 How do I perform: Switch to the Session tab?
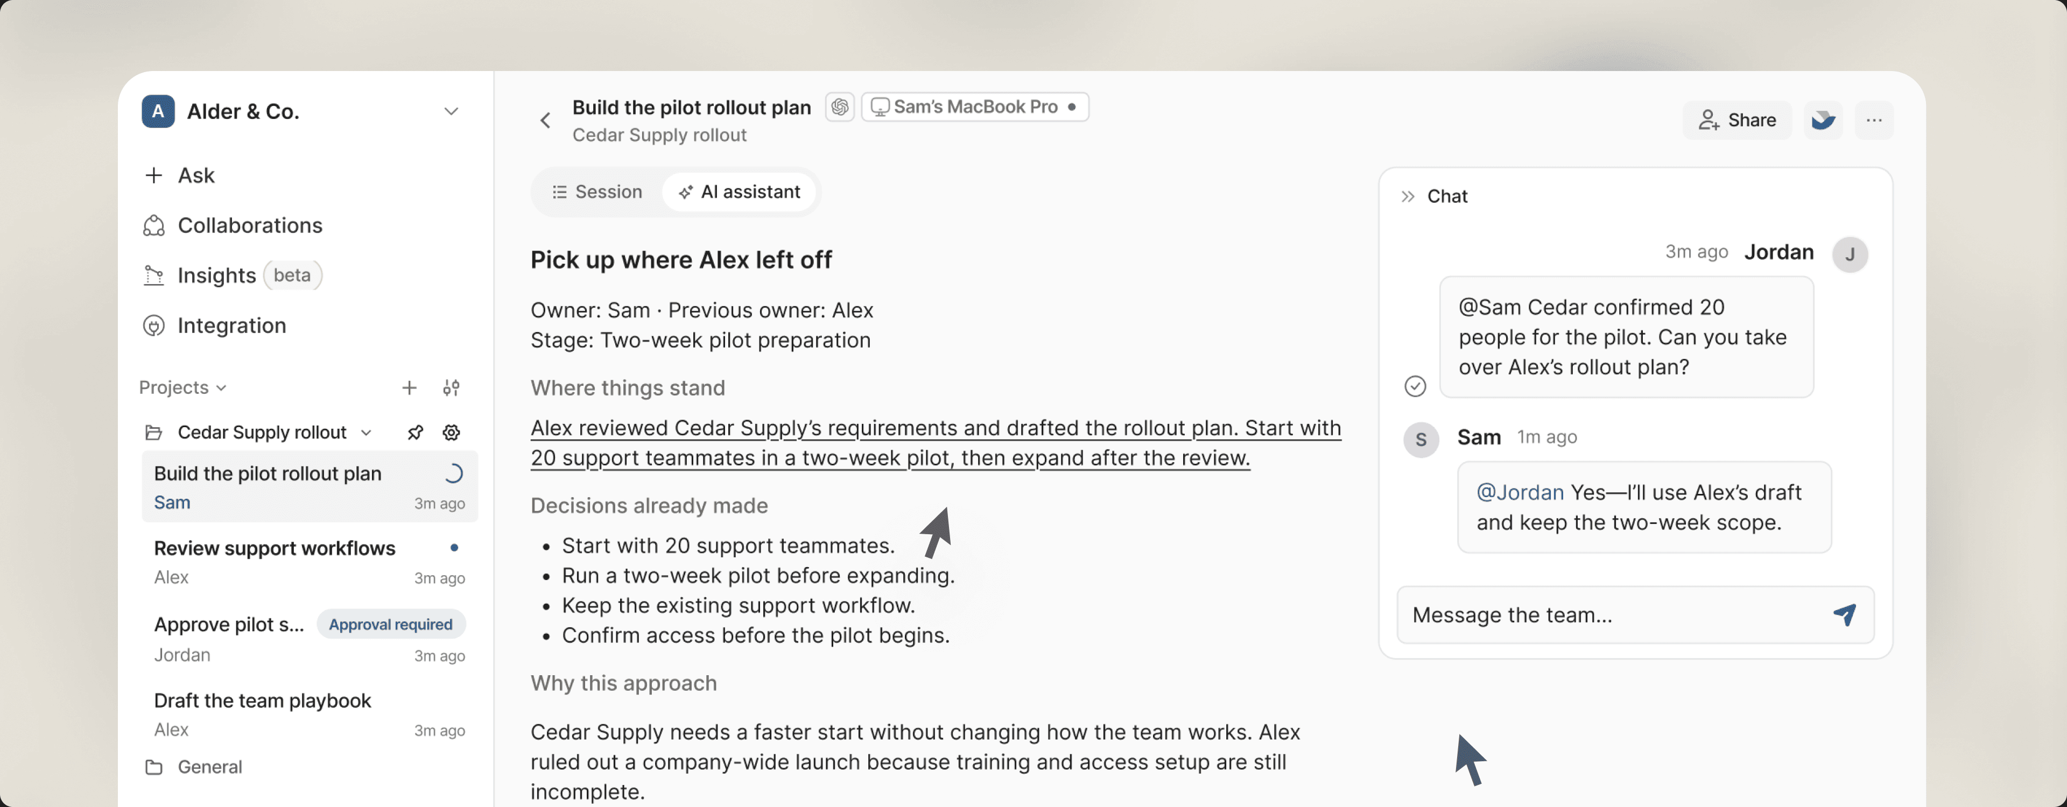[597, 193]
